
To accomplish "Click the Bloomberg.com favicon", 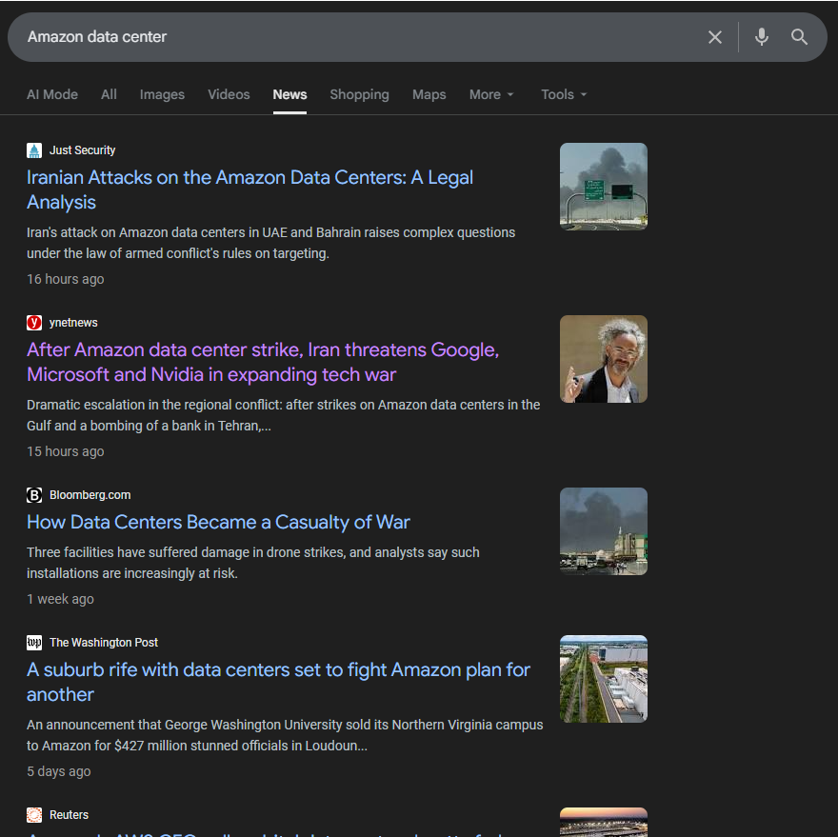I will click(x=34, y=495).
